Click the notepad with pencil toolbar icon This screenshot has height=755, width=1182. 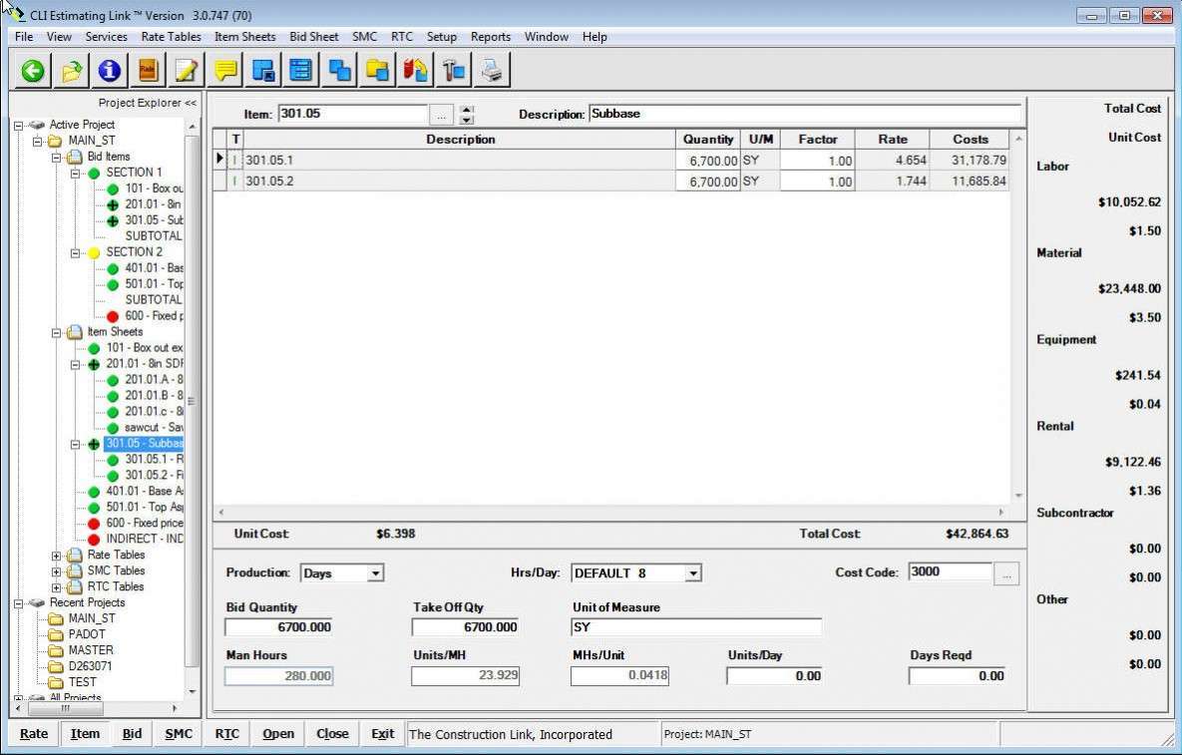pyautogui.click(x=187, y=71)
